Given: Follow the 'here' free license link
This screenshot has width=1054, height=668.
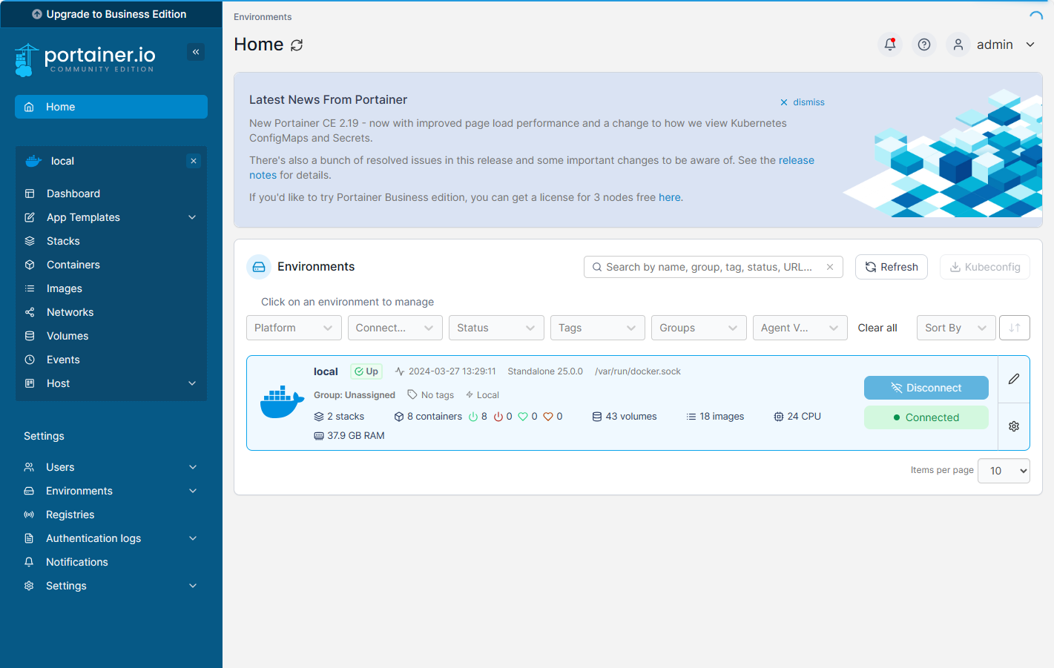Looking at the screenshot, I should (669, 197).
